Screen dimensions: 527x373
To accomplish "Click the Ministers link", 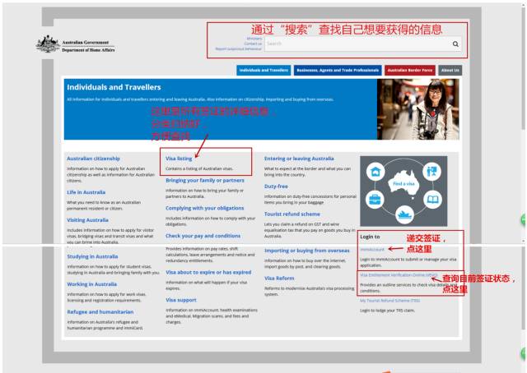I will click(x=254, y=39).
